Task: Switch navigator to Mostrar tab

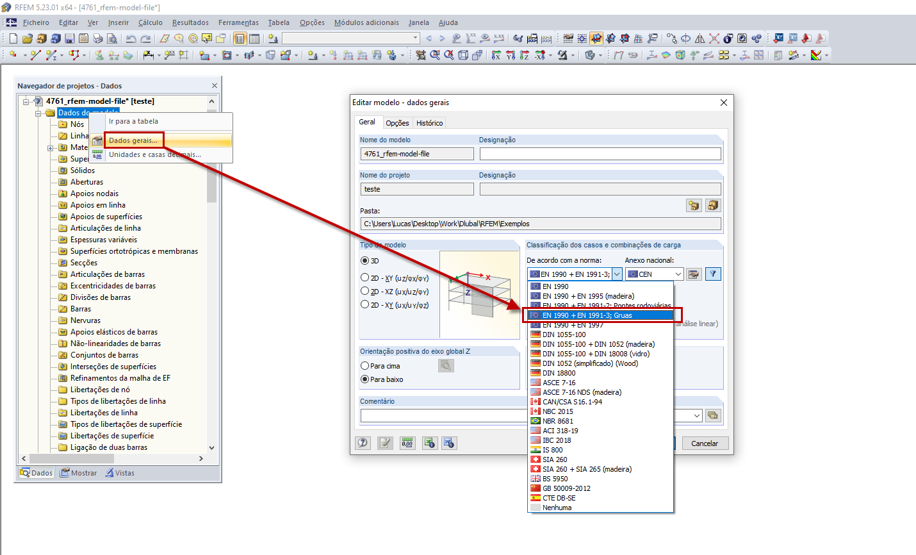Action: coord(79,473)
